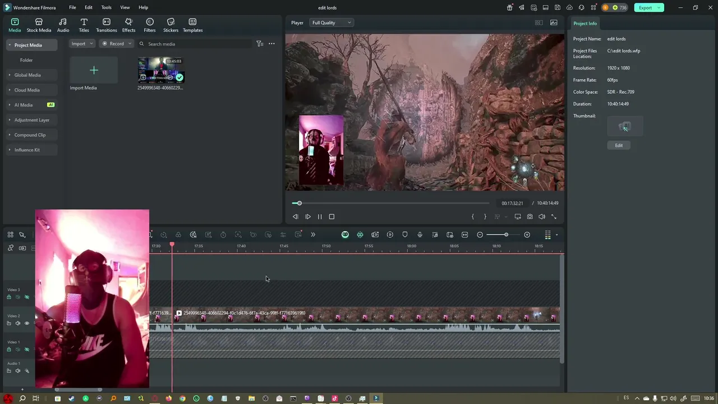Open the Templates tab
This screenshot has width=718, height=404.
pyautogui.click(x=192, y=25)
